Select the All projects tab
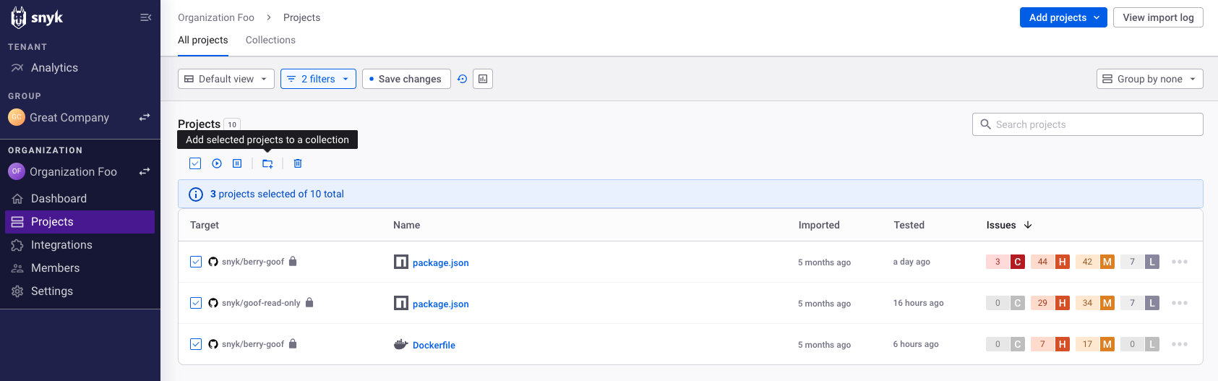The image size is (1218, 381). pos(203,40)
